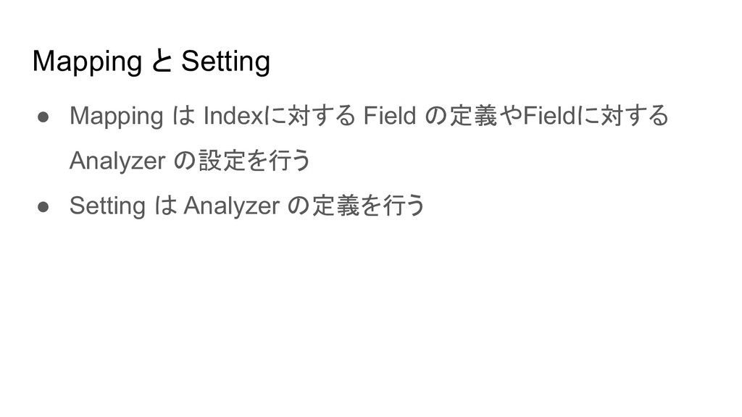Click the standalone word 'Field' in first bullet
The height and width of the screenshot is (417, 742).
pos(389,116)
